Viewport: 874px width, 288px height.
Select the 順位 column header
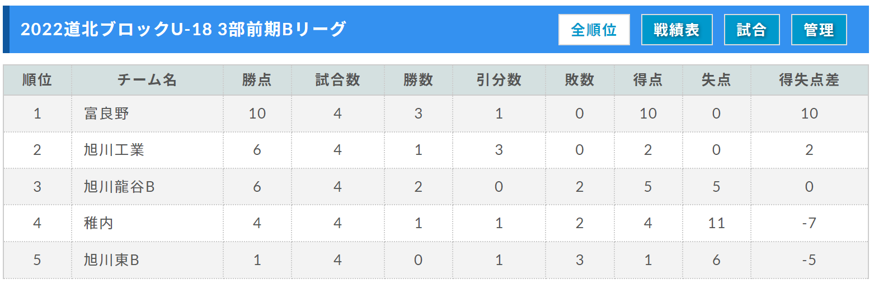coord(37,80)
